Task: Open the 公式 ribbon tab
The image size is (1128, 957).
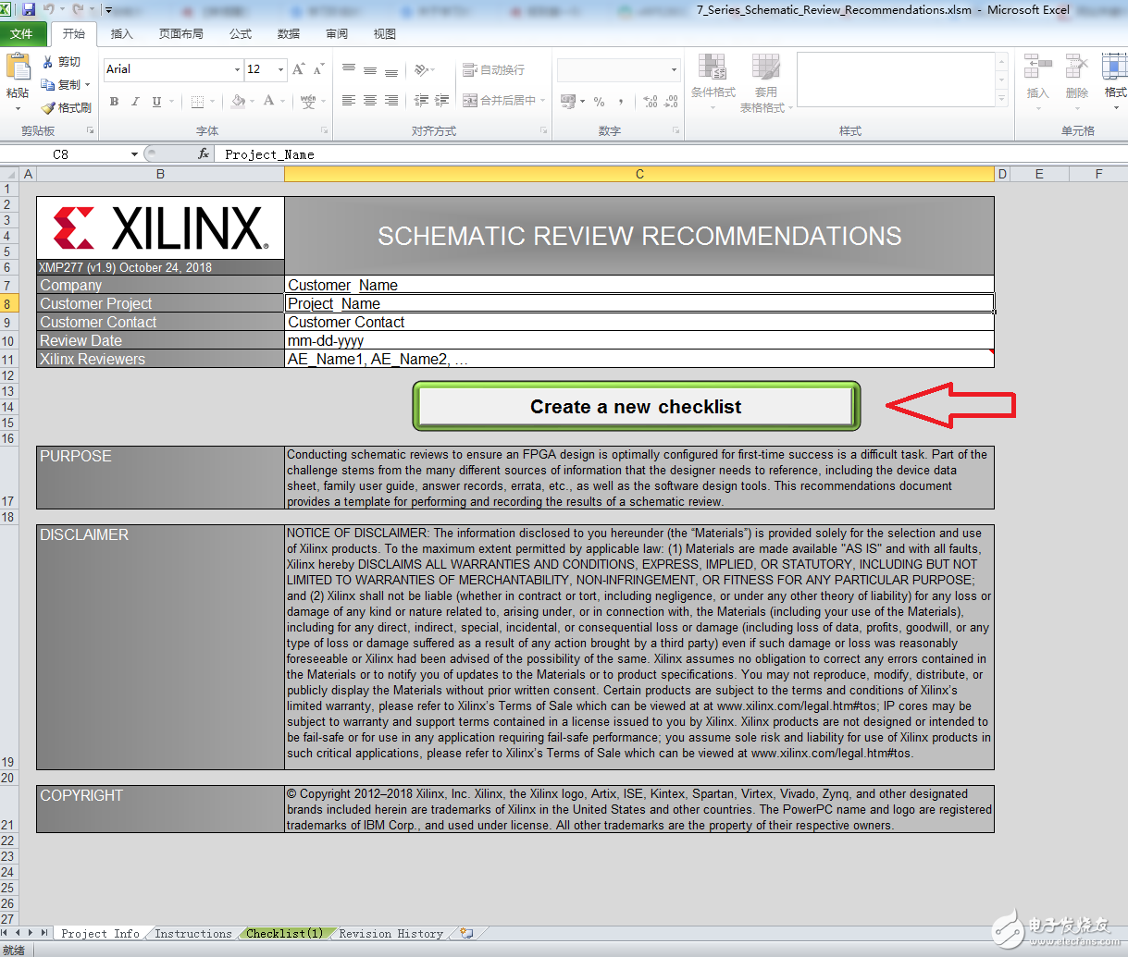Action: click(x=241, y=34)
